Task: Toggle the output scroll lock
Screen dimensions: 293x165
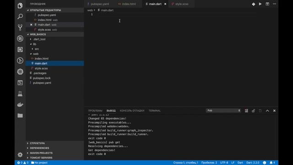Action: click(253, 111)
